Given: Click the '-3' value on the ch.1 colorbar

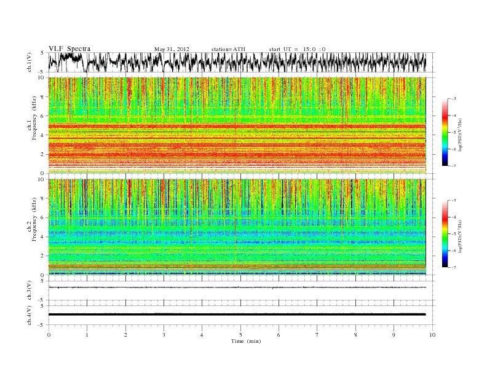Looking at the screenshot, I should click(x=453, y=99).
